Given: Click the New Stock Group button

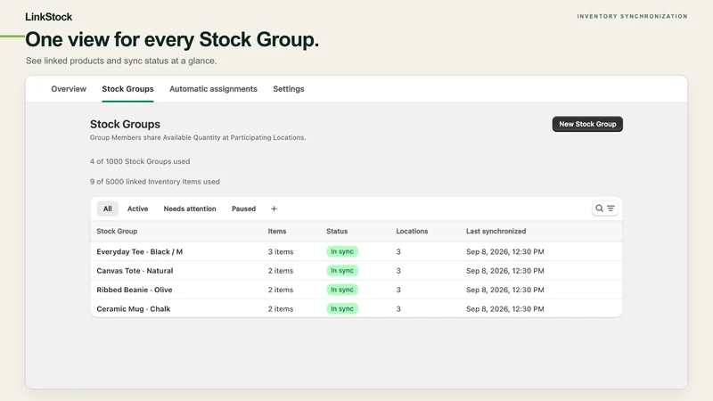Looking at the screenshot, I should [x=587, y=124].
